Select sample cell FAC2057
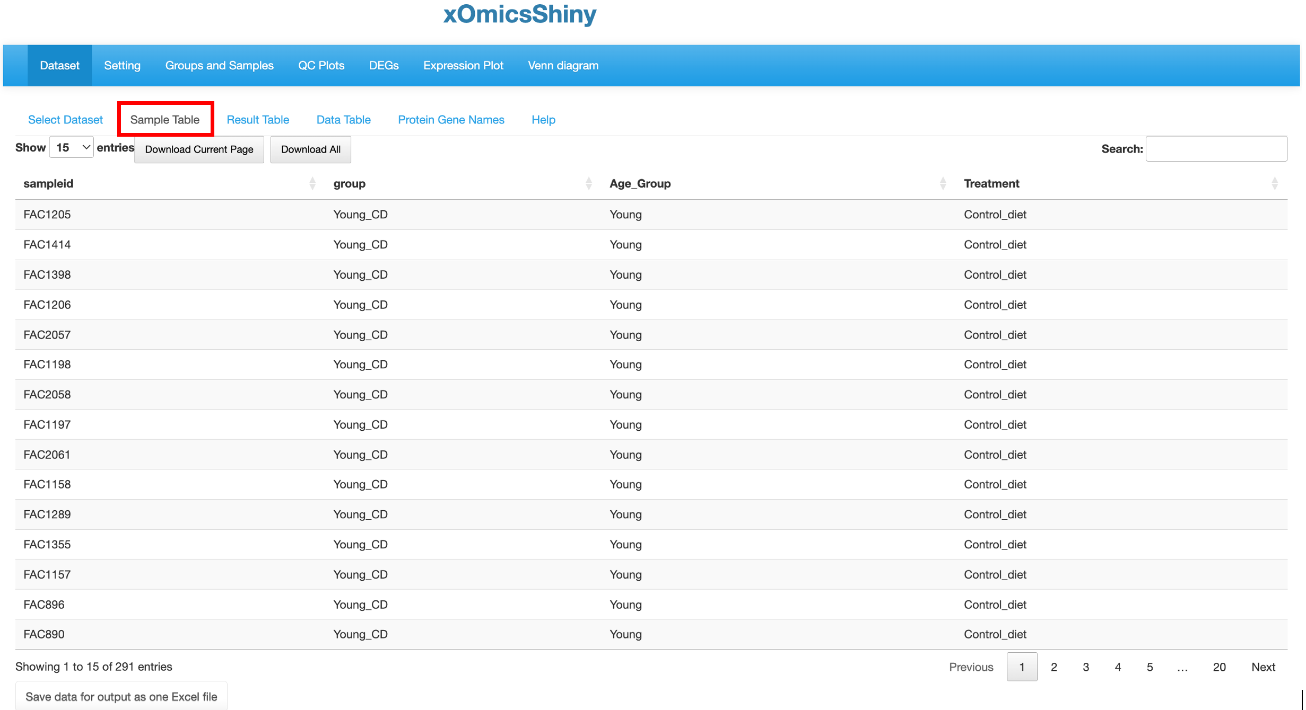The height and width of the screenshot is (710, 1306). tap(47, 335)
